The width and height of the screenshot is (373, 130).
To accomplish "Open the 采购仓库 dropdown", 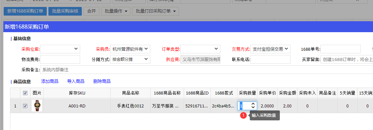I will (60, 49).
